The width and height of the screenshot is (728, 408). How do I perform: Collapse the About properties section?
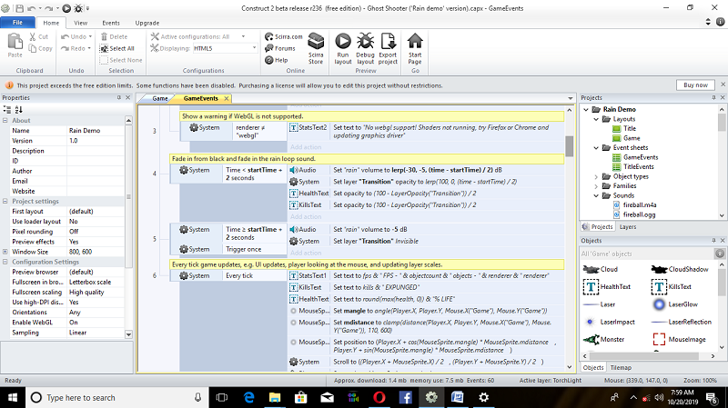click(5, 120)
